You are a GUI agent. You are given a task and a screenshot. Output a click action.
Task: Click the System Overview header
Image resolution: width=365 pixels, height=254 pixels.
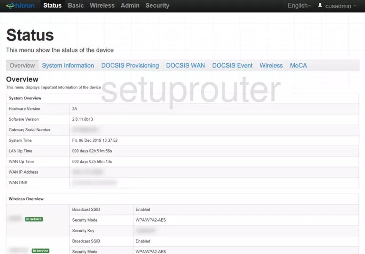25,98
